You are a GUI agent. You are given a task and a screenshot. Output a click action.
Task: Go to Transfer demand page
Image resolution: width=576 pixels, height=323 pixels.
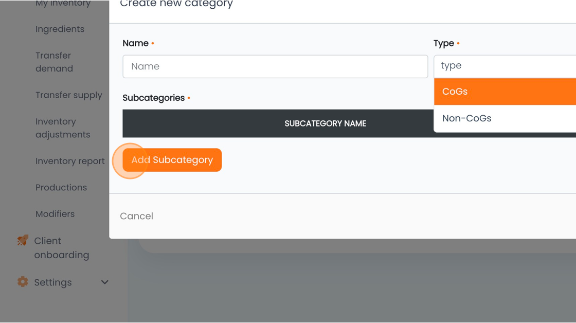pos(55,62)
